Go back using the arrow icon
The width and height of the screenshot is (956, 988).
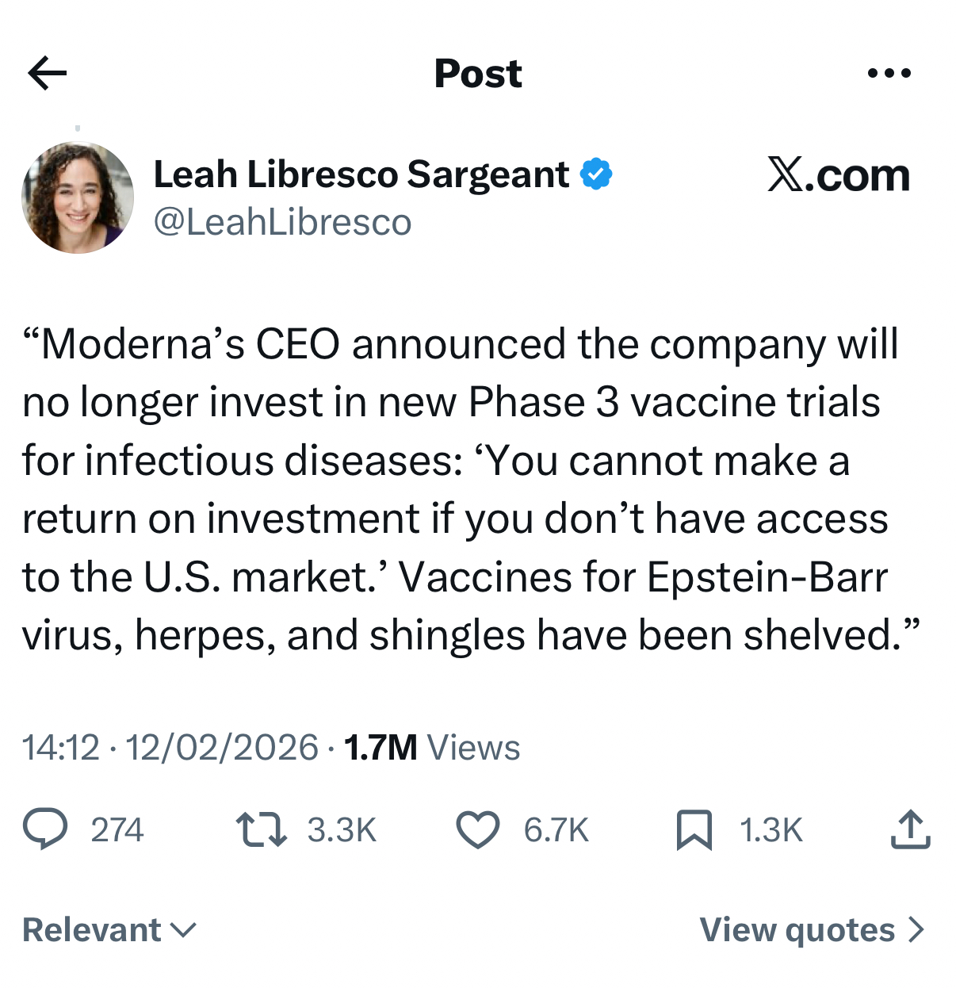pyautogui.click(x=48, y=74)
